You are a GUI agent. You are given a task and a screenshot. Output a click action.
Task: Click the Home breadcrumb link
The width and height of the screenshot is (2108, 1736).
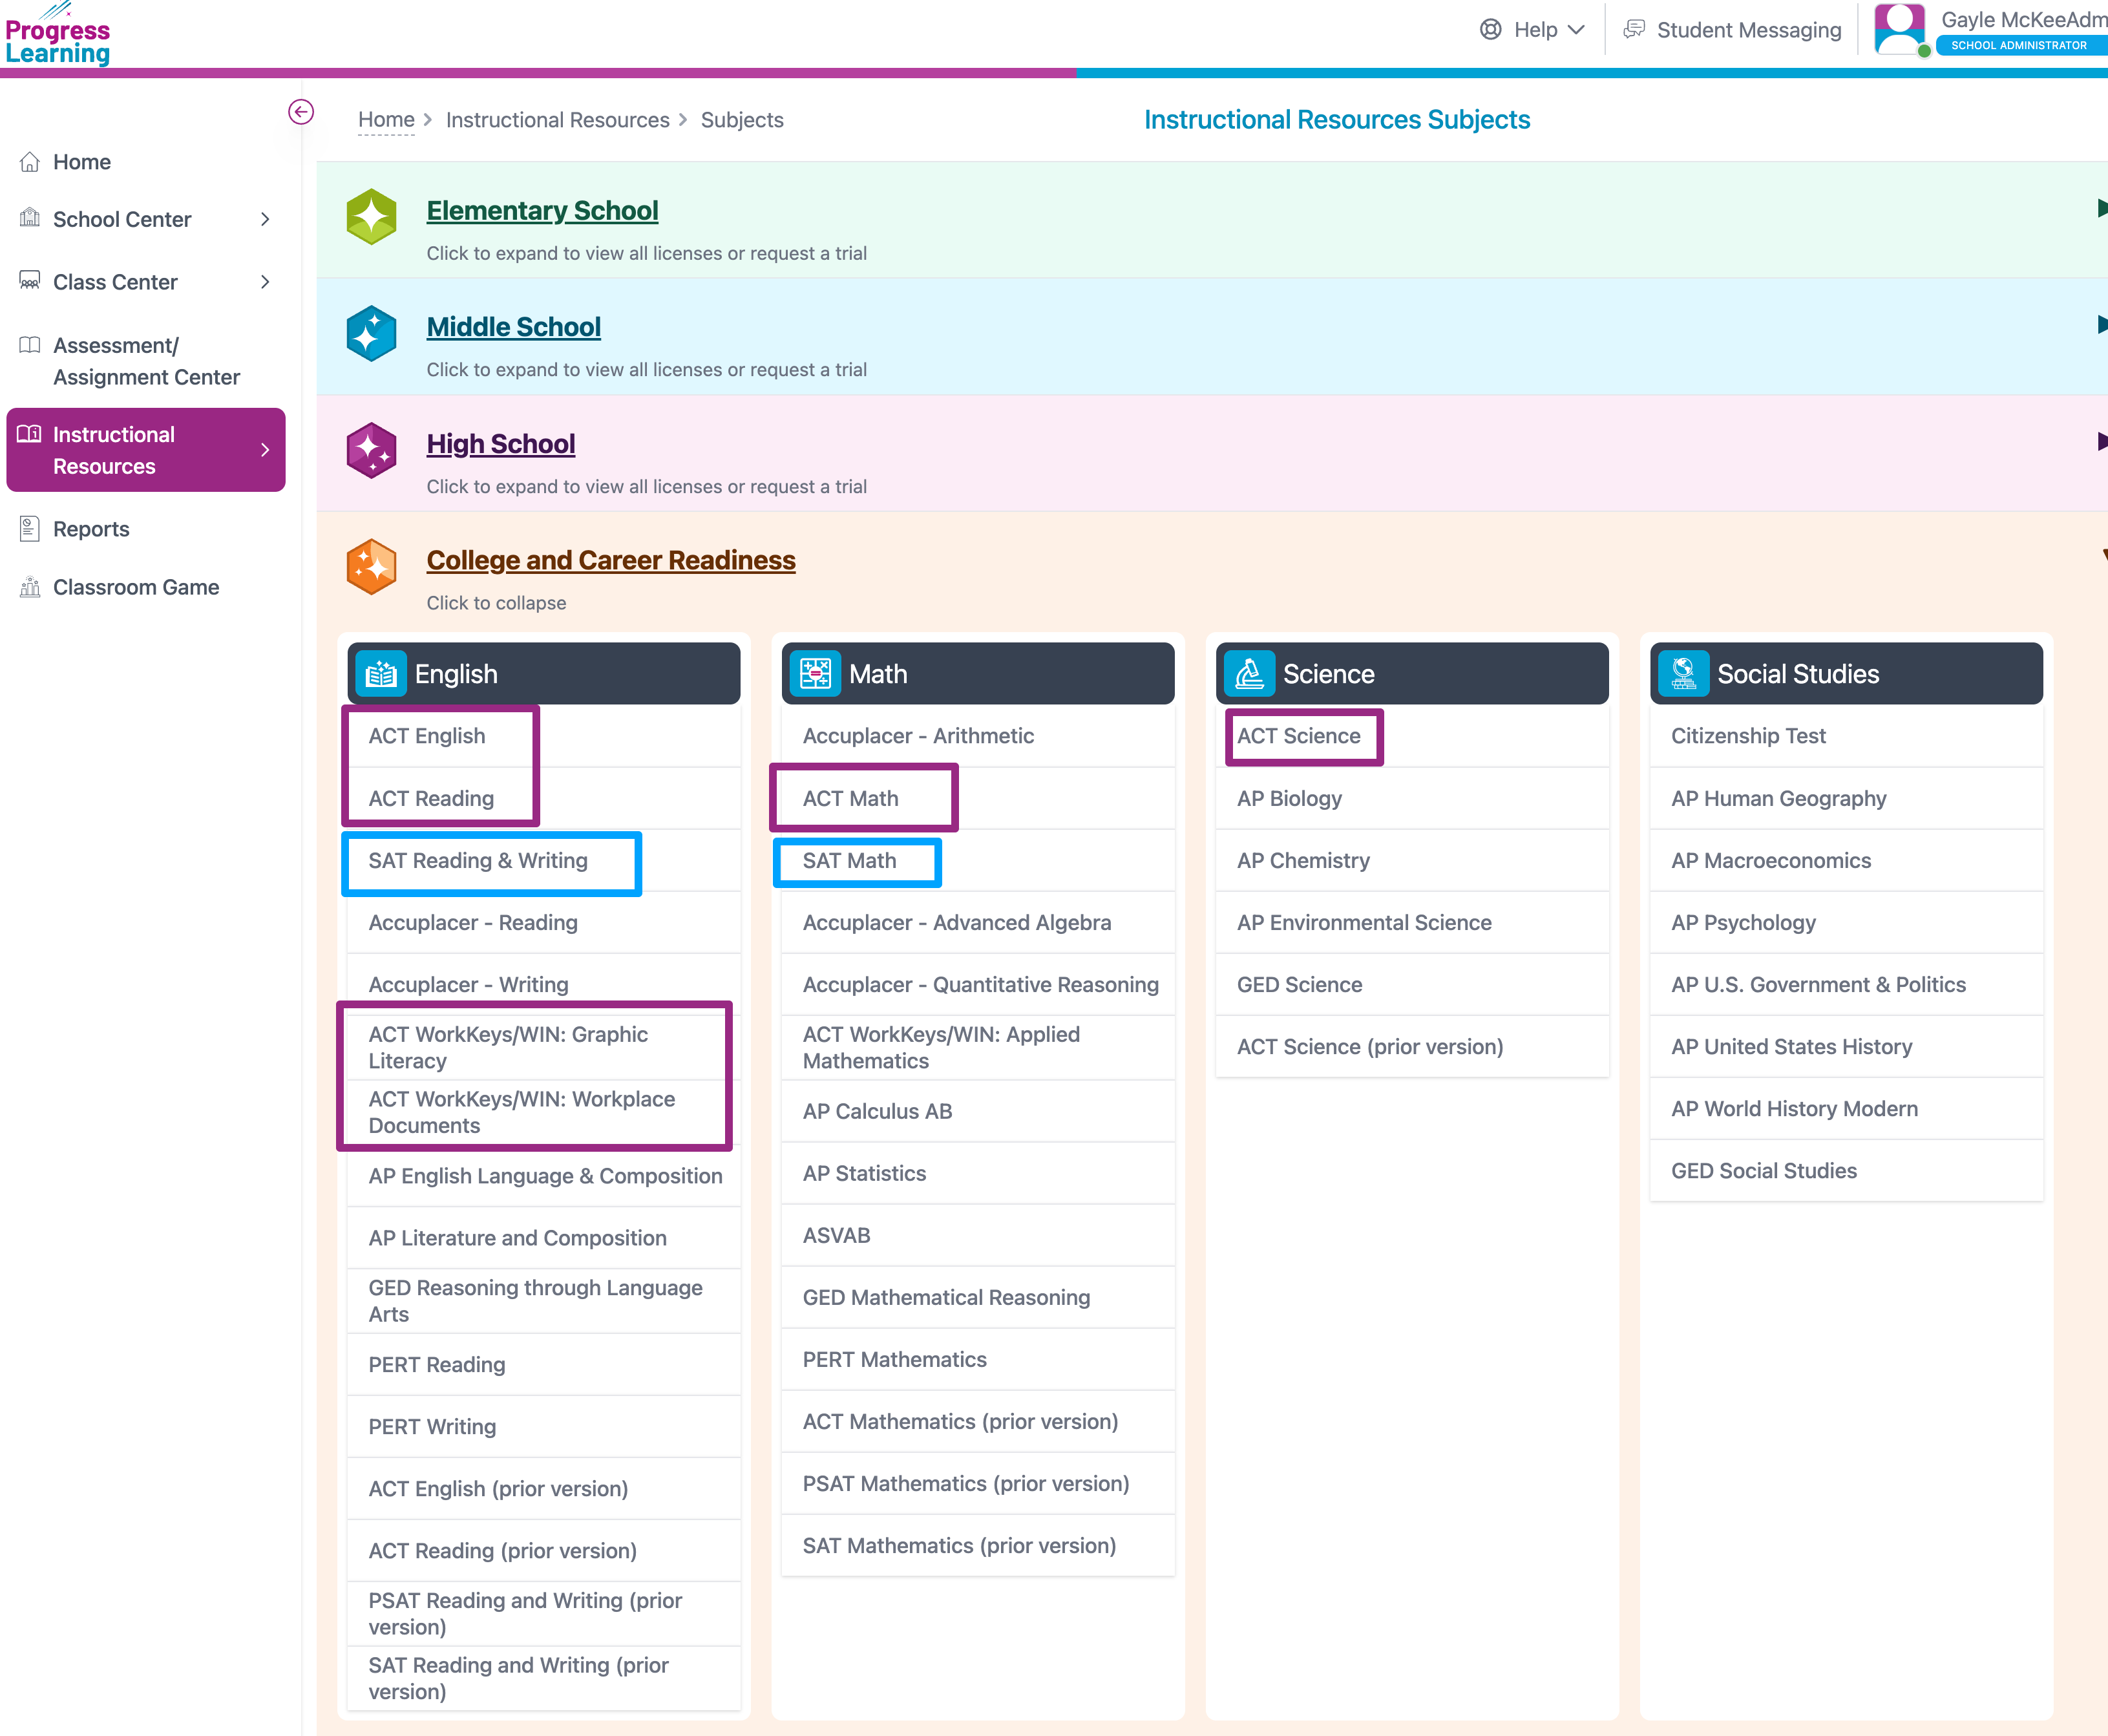click(386, 120)
